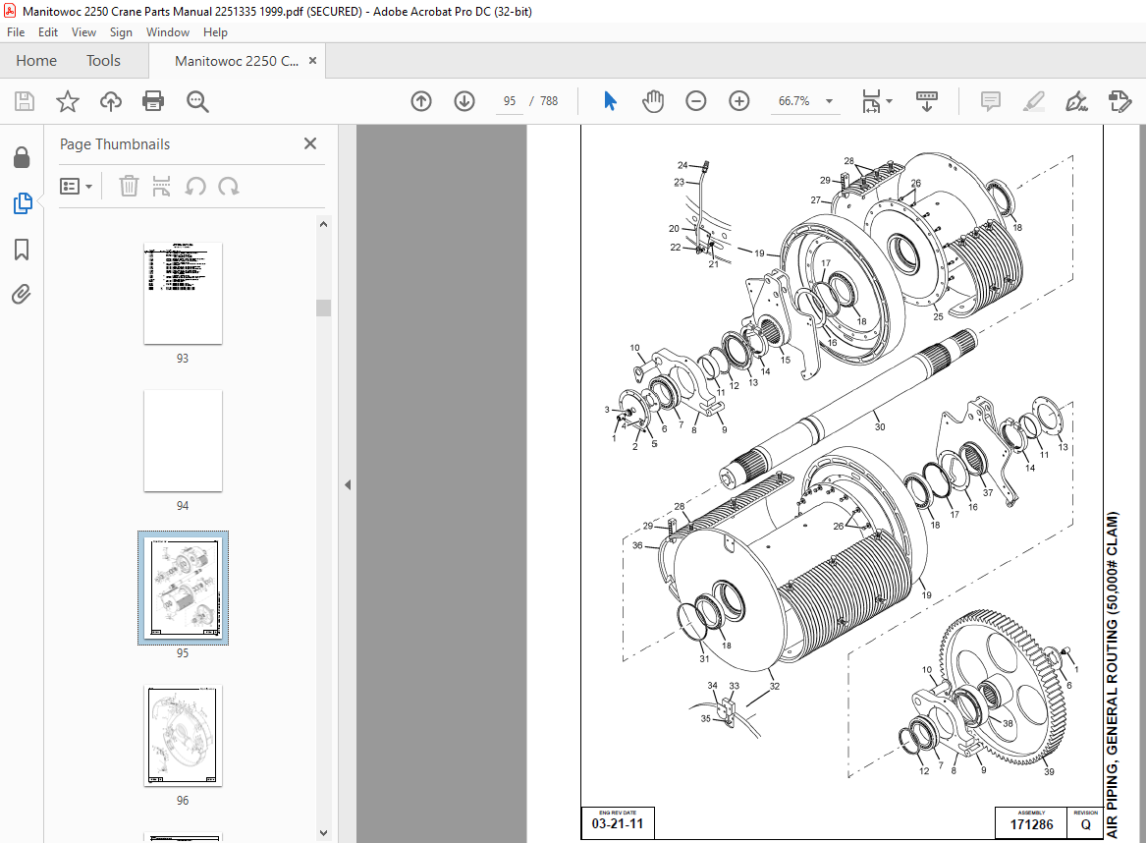
Task: Add a comment sticky note
Action: click(990, 101)
